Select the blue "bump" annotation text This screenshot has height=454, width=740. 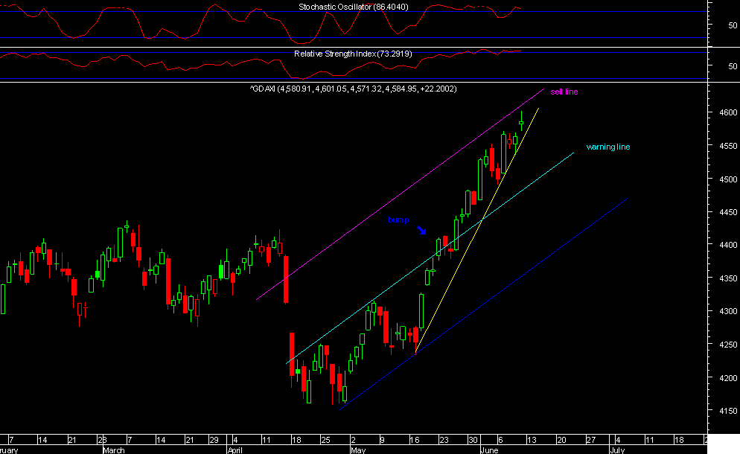tap(400, 220)
